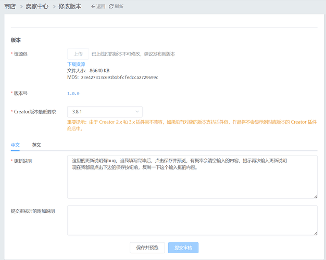Click the 版本 section heading
326x260 pixels.
16,40
